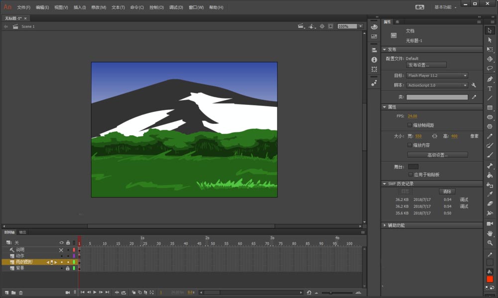Toggle the lock on the 背景 layer

pos(68,268)
